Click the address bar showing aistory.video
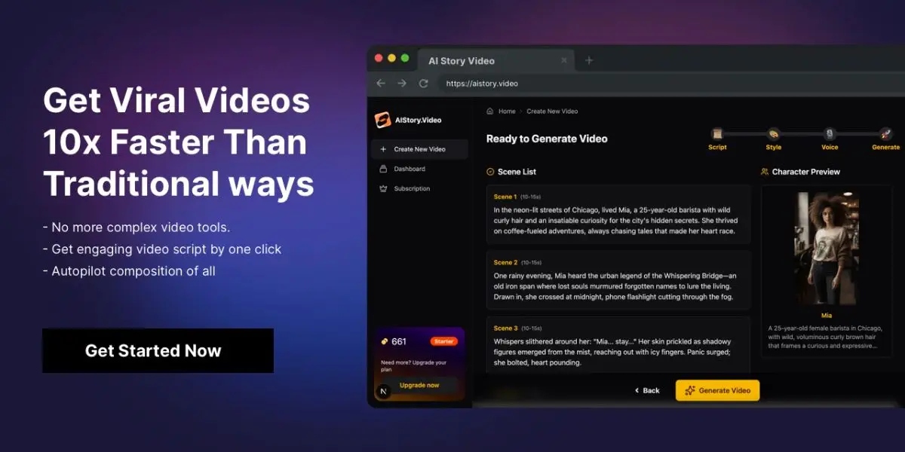905x452 pixels. pyautogui.click(x=664, y=83)
